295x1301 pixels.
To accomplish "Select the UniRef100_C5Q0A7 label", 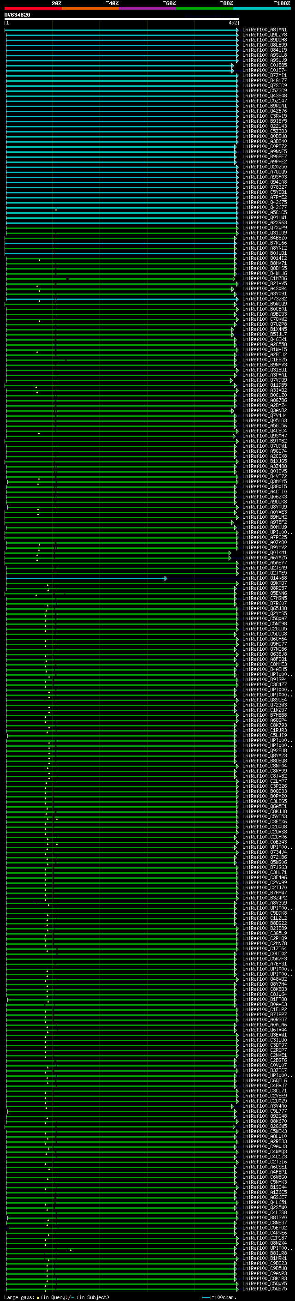I will coord(265,619).
